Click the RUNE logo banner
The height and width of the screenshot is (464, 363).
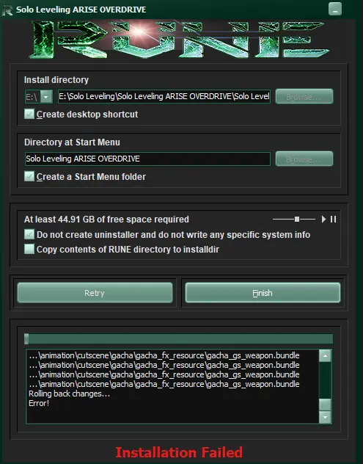tap(180, 39)
